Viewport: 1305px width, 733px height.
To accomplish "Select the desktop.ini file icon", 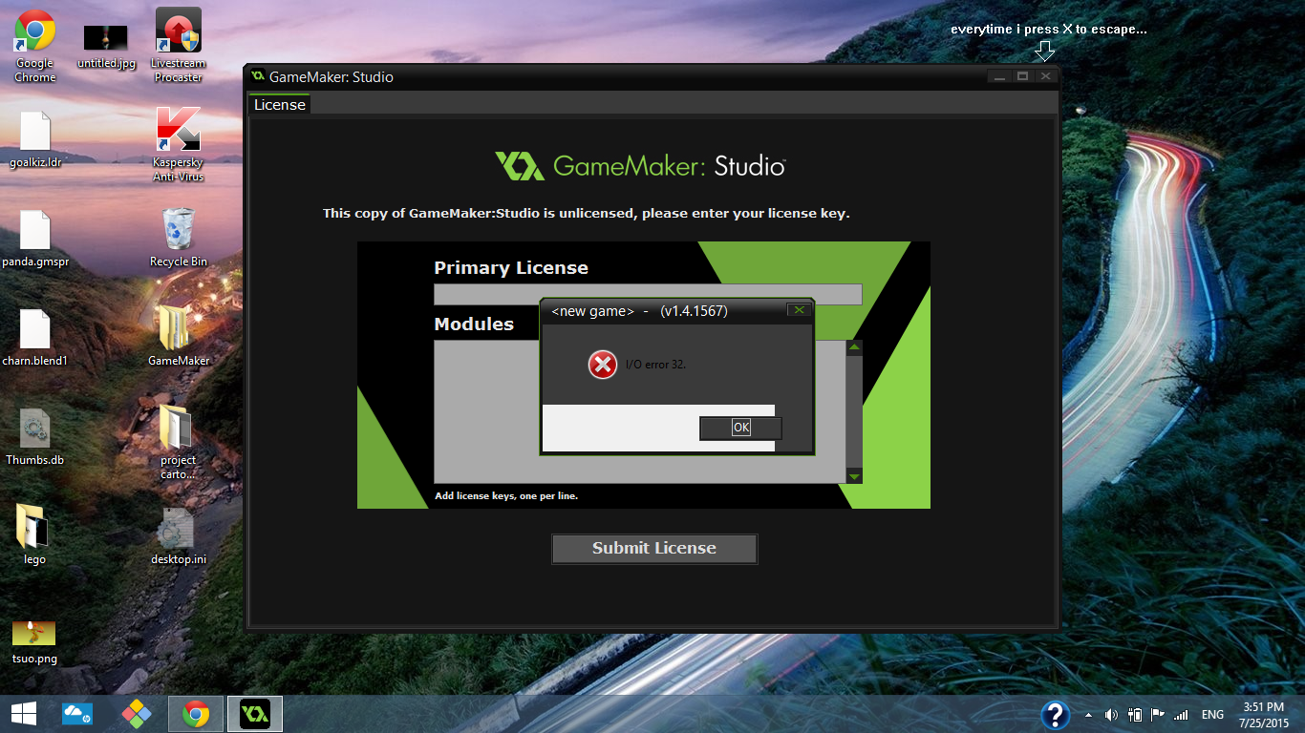I will click(x=178, y=536).
